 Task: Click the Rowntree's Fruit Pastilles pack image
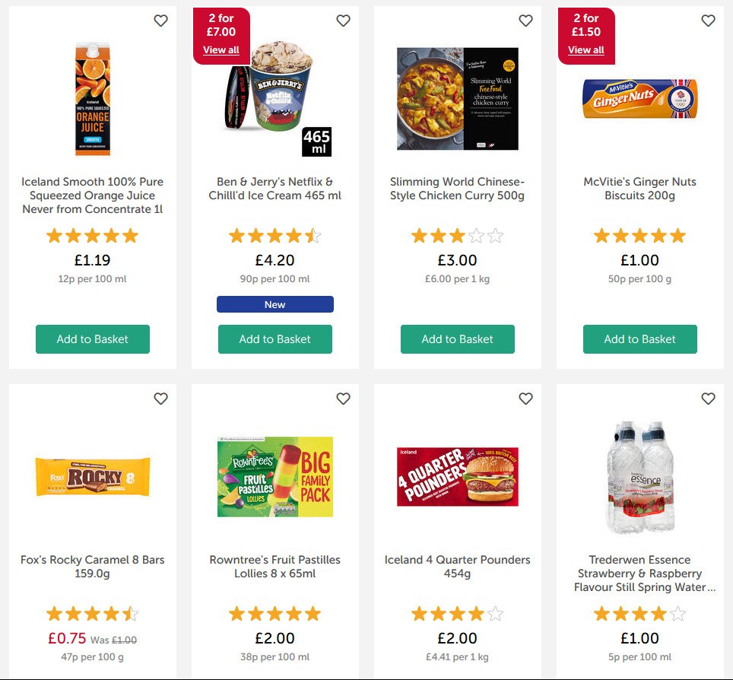[x=274, y=477]
